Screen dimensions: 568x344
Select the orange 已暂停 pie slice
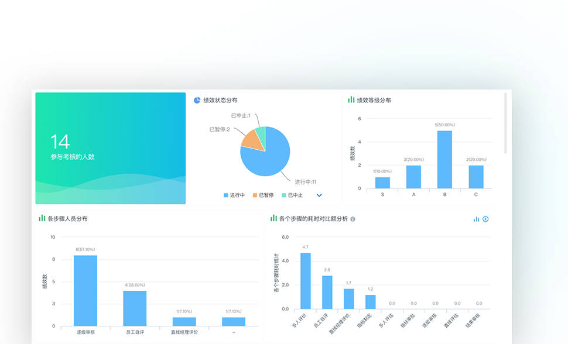[x=252, y=139]
